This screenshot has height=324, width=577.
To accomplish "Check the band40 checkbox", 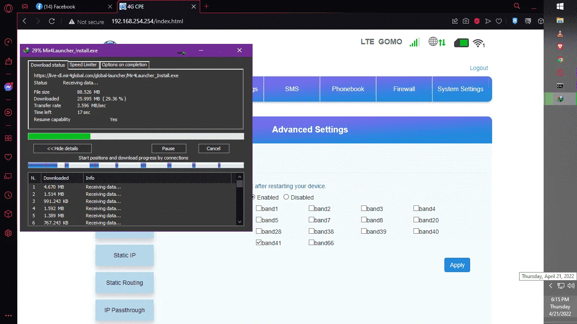I will [416, 231].
